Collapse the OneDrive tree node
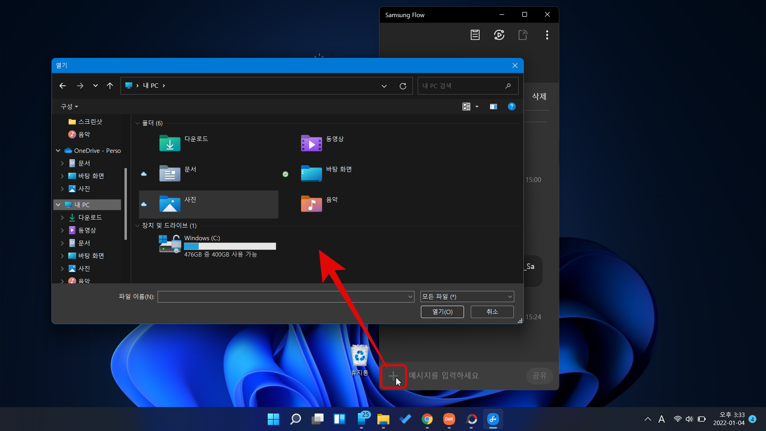 click(58, 150)
